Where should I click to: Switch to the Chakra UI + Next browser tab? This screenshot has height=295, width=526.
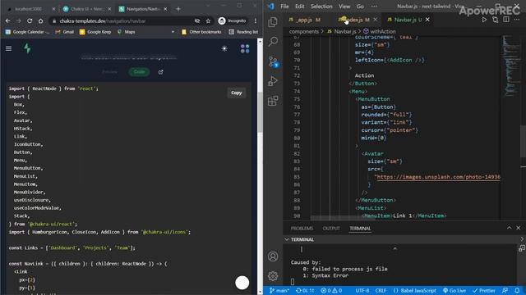(86, 9)
